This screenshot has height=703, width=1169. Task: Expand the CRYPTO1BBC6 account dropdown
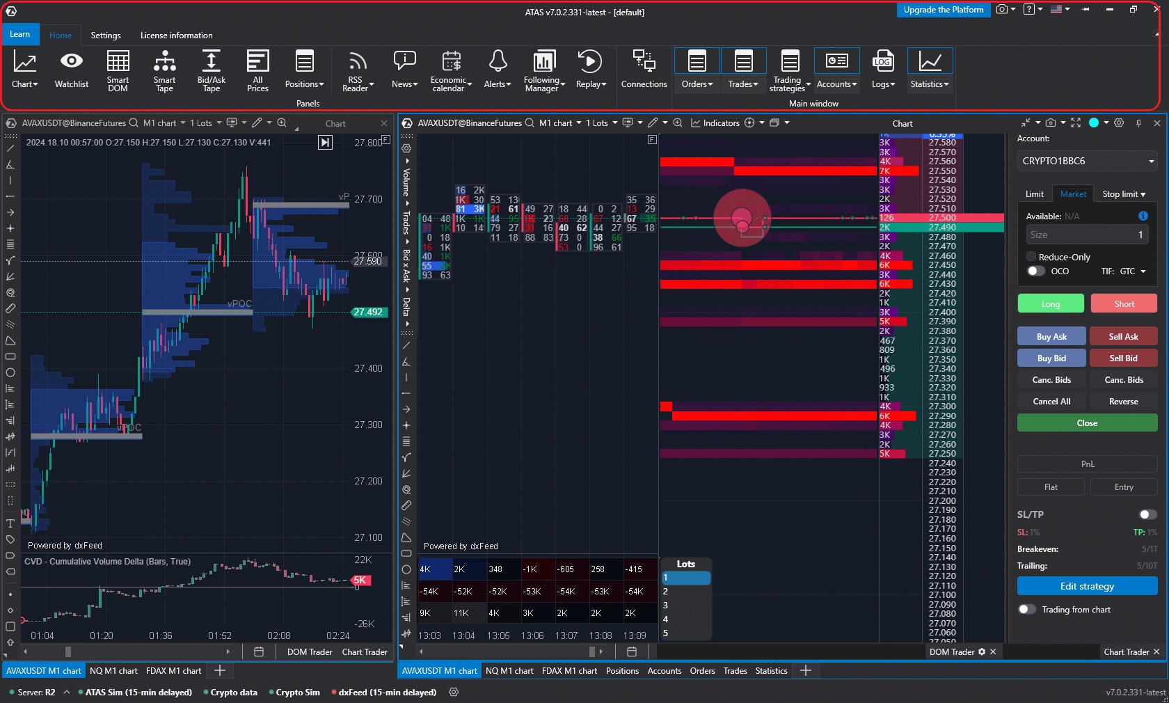click(1087, 161)
